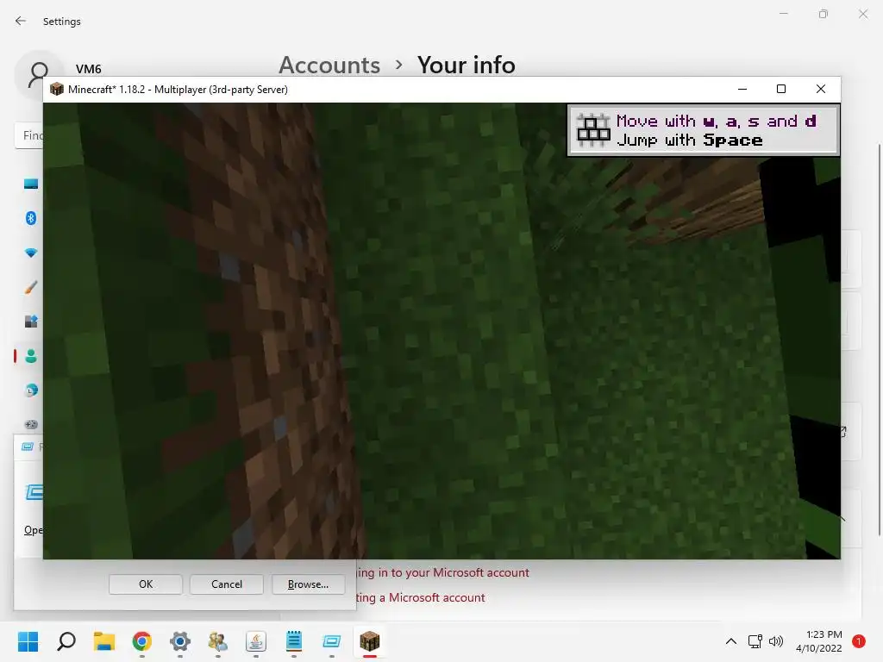Show hidden tray icons chevron

point(731,641)
